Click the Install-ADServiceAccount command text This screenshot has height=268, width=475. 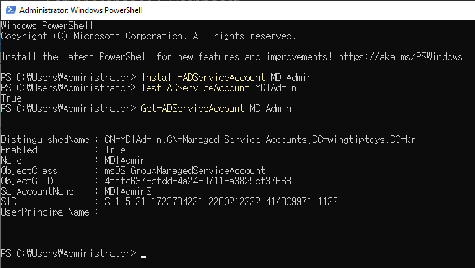tap(203, 78)
